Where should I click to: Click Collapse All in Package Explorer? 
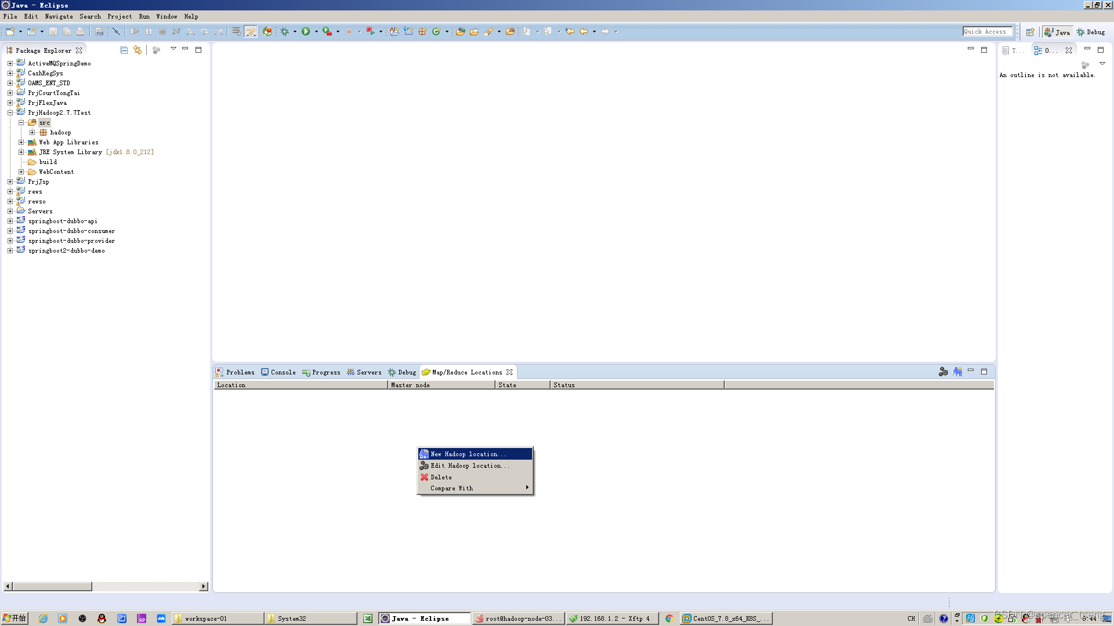click(124, 50)
